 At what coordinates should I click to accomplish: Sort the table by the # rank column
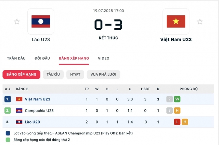[x=8, y=89]
